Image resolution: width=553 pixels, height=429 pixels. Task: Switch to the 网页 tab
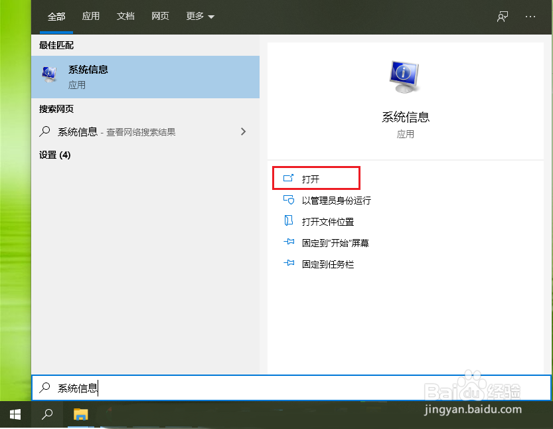160,16
